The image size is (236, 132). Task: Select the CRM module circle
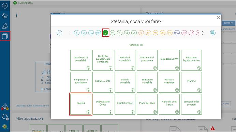[98, 33]
